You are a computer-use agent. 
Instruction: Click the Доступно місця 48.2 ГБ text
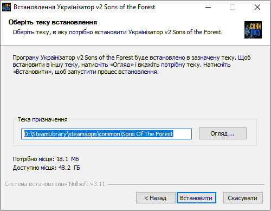click(x=46, y=168)
